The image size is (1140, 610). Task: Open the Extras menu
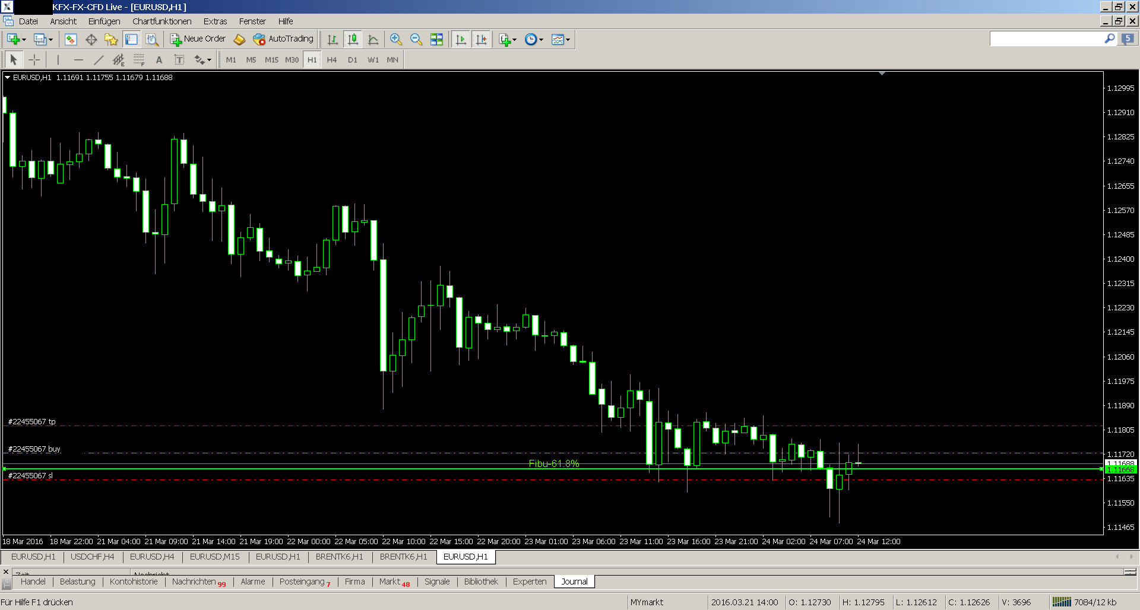pyautogui.click(x=215, y=21)
